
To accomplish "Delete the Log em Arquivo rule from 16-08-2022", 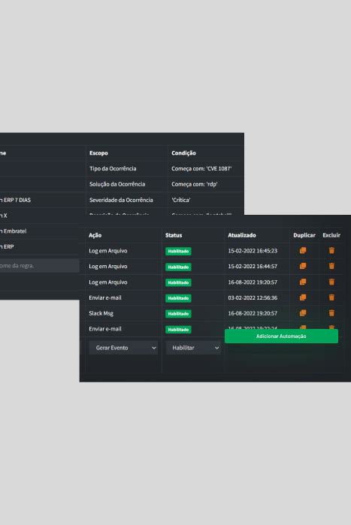I will click(x=331, y=282).
